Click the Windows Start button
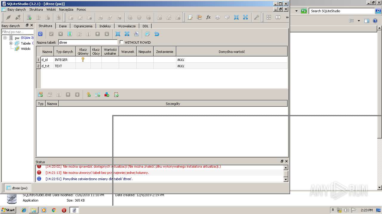The image size is (382, 214). coord(8,210)
